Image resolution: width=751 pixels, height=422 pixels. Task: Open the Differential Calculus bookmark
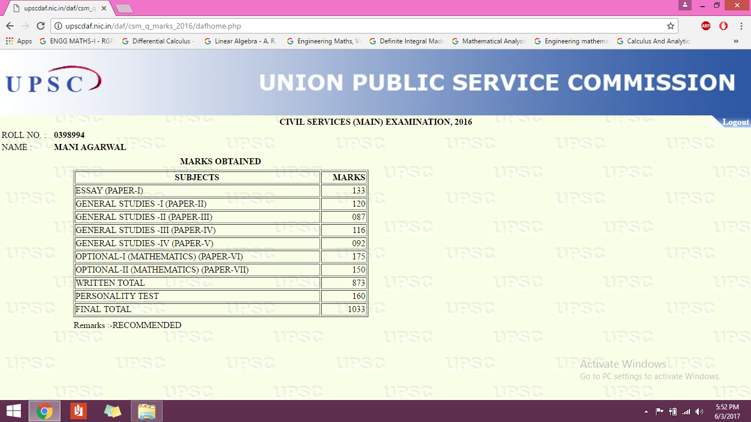tap(158, 41)
